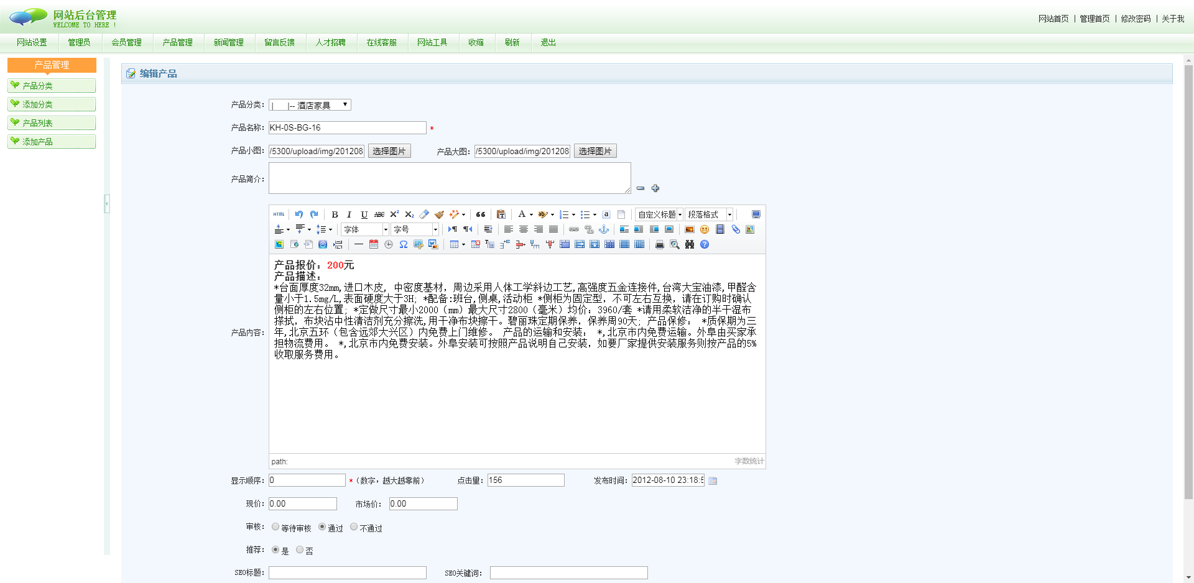Insert a video with the film icon
The width and height of the screenshot is (1194, 583).
coord(720,229)
